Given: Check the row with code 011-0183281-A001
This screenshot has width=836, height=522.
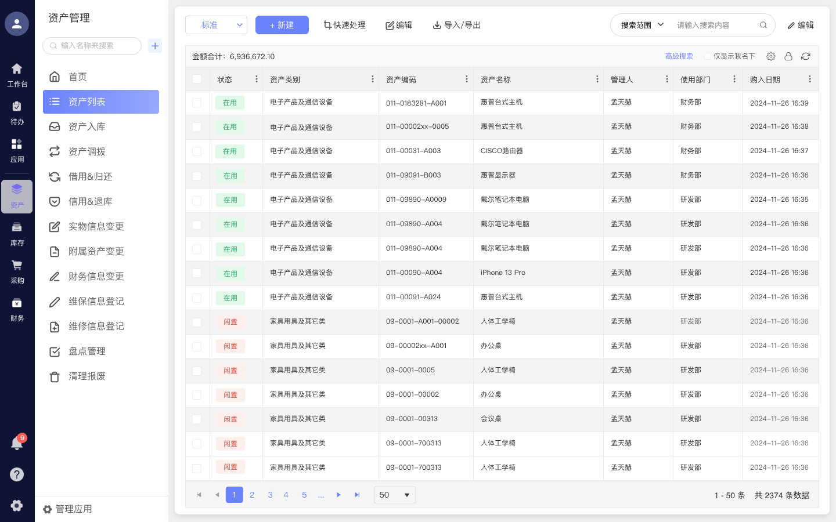Looking at the screenshot, I should [197, 103].
